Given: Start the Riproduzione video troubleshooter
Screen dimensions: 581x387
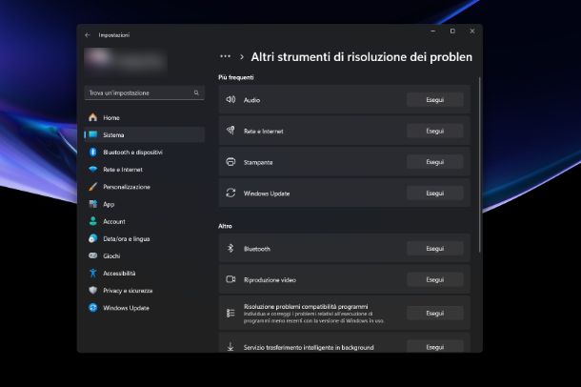Looking at the screenshot, I should tap(434, 280).
